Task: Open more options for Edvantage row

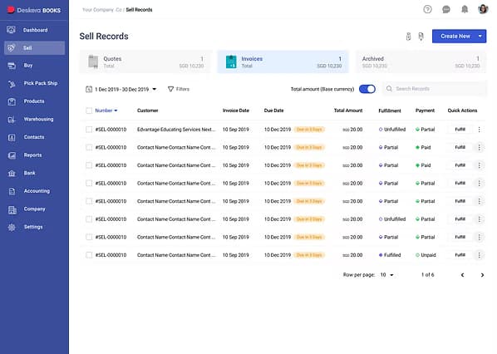Action: click(x=479, y=130)
